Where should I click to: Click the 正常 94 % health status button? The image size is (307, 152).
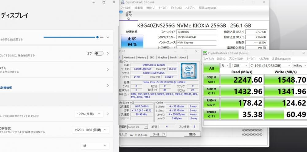[132, 41]
